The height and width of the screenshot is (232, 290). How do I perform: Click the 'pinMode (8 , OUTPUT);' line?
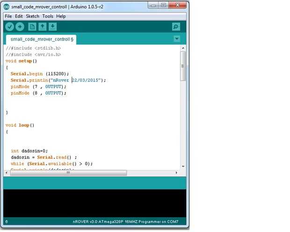pyautogui.click(x=38, y=93)
